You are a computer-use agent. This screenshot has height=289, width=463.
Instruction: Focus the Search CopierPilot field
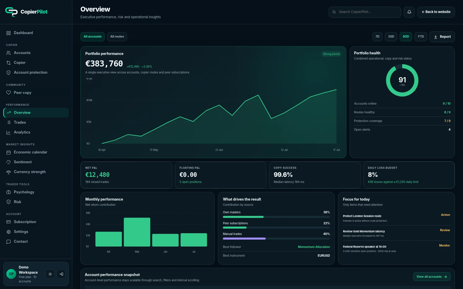(x=365, y=12)
